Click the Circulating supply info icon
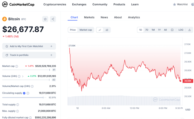The width and height of the screenshot is (194, 119). pyautogui.click(x=28, y=93)
